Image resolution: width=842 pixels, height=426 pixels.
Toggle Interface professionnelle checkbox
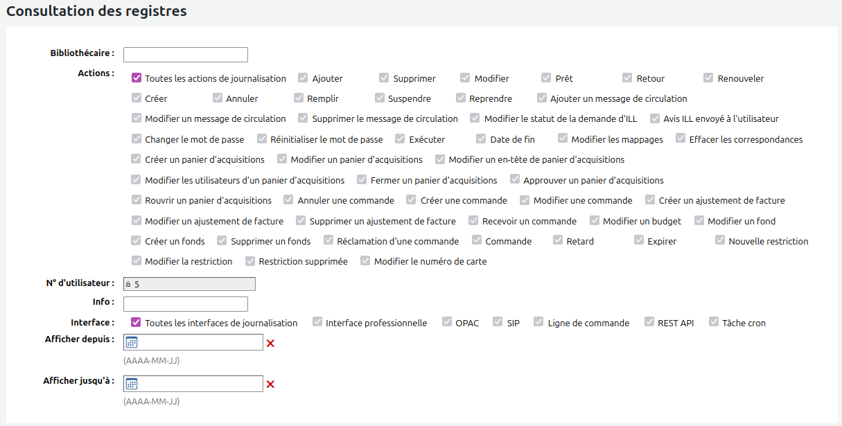point(318,323)
